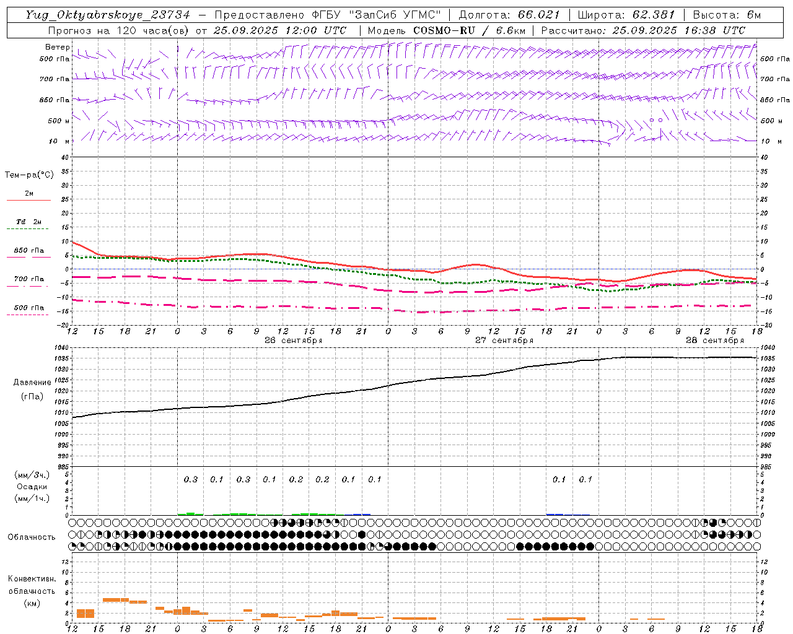This screenshot has width=793, height=634.
Task: Click the Давление pressure panel label
Action: click(32, 383)
